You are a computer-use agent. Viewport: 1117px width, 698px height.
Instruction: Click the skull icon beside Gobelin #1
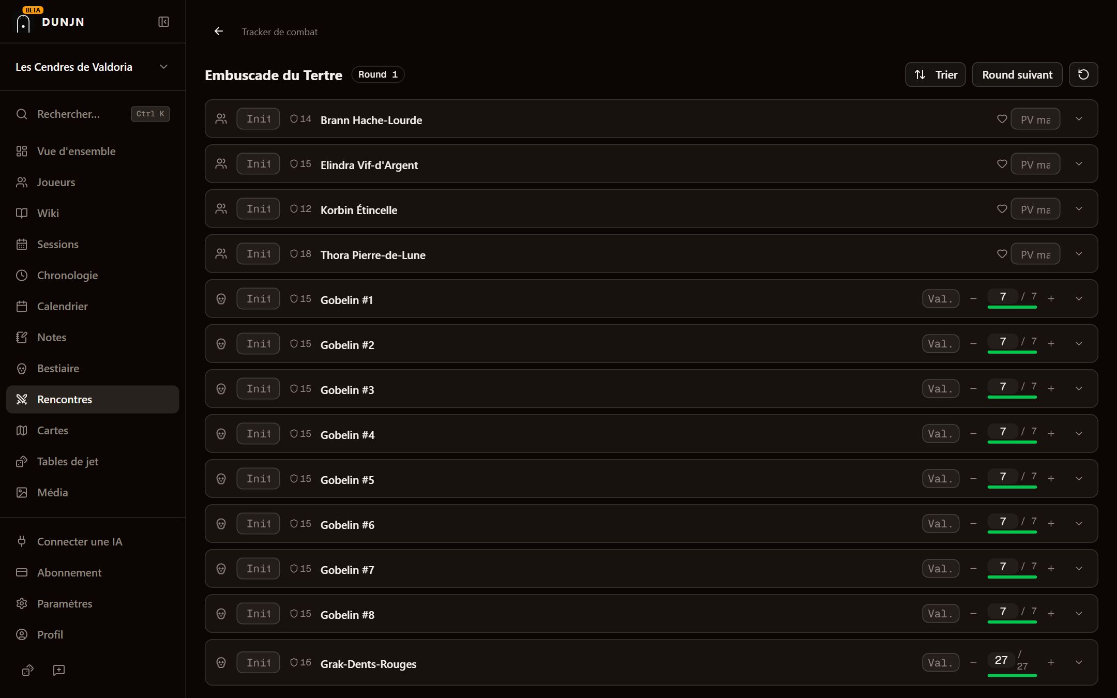pos(221,299)
